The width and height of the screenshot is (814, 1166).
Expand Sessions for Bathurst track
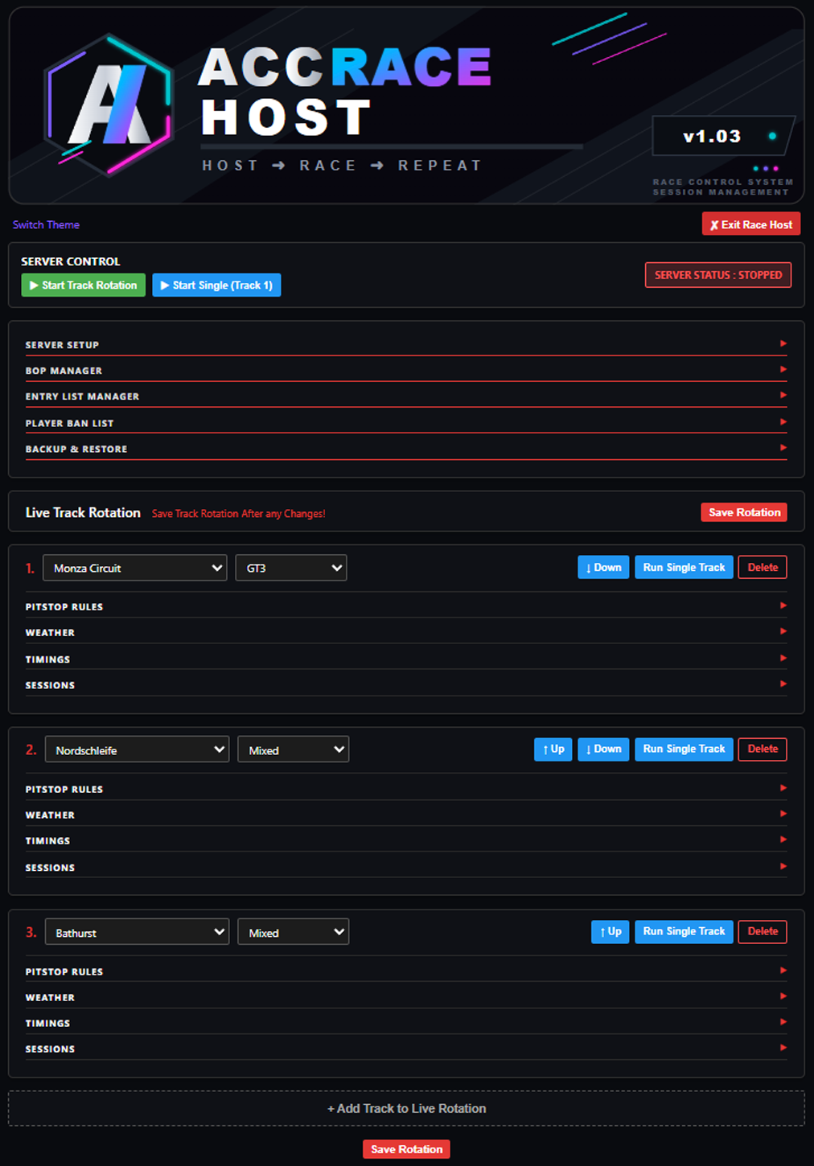(406, 1049)
